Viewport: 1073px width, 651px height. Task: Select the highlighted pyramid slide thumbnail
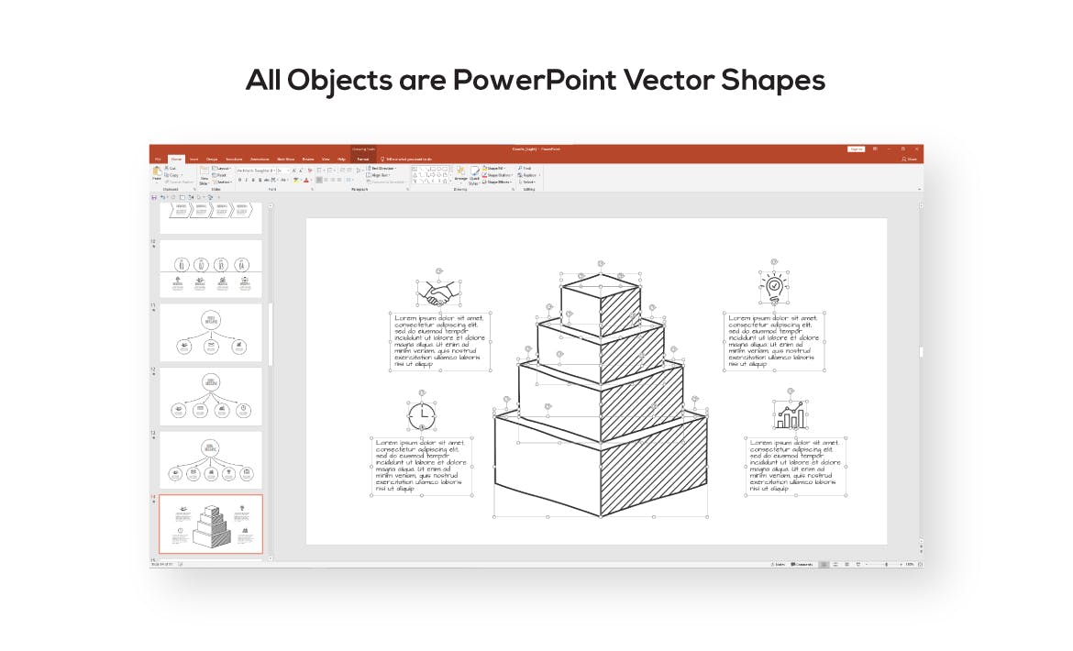(210, 524)
